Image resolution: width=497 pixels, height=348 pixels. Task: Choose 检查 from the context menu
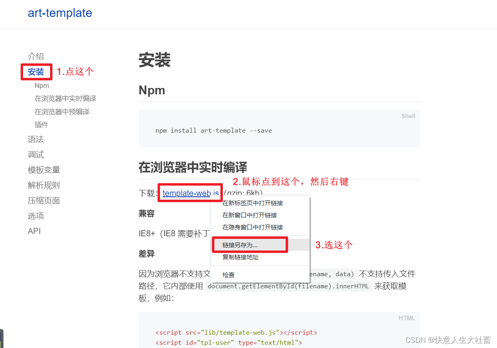click(260, 275)
